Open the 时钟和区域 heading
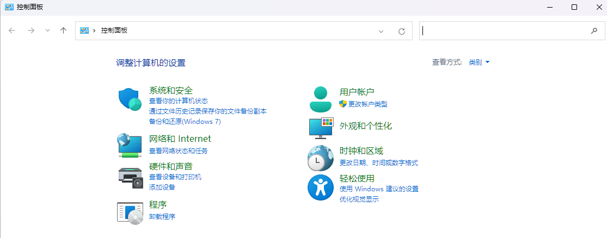This screenshot has height=238, width=607. point(361,151)
